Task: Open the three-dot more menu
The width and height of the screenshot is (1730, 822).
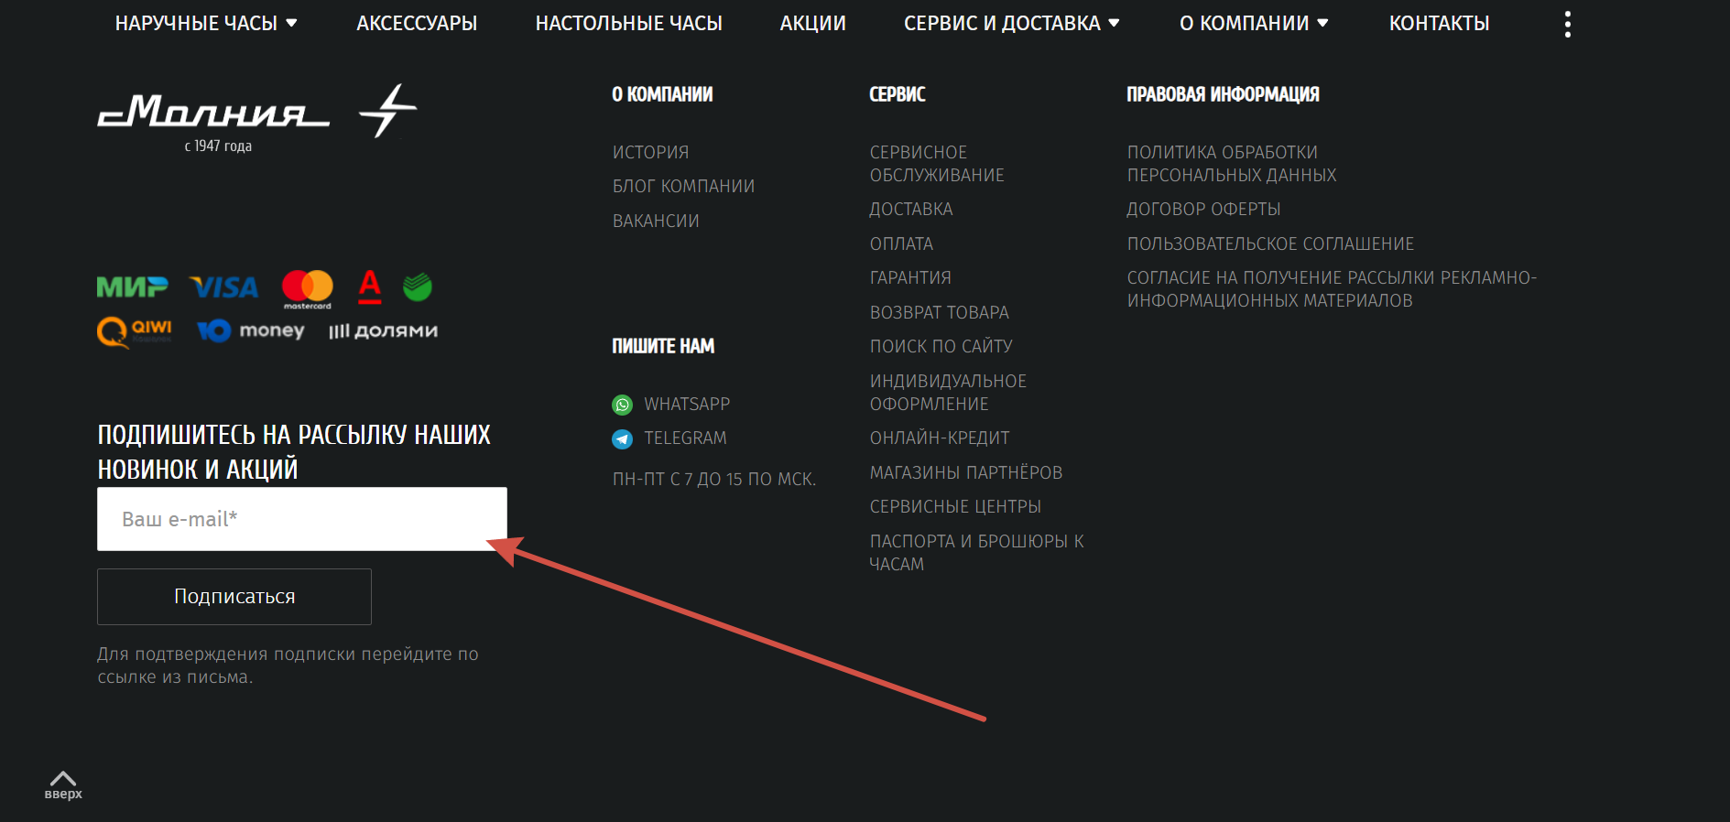Action: pos(1568,24)
